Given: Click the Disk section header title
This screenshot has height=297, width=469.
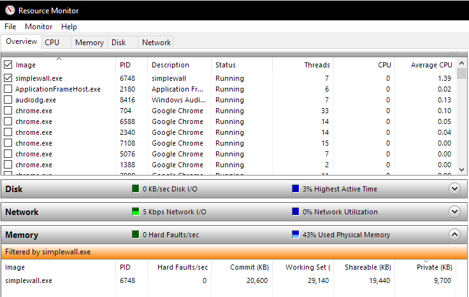Looking at the screenshot, I should [x=14, y=189].
